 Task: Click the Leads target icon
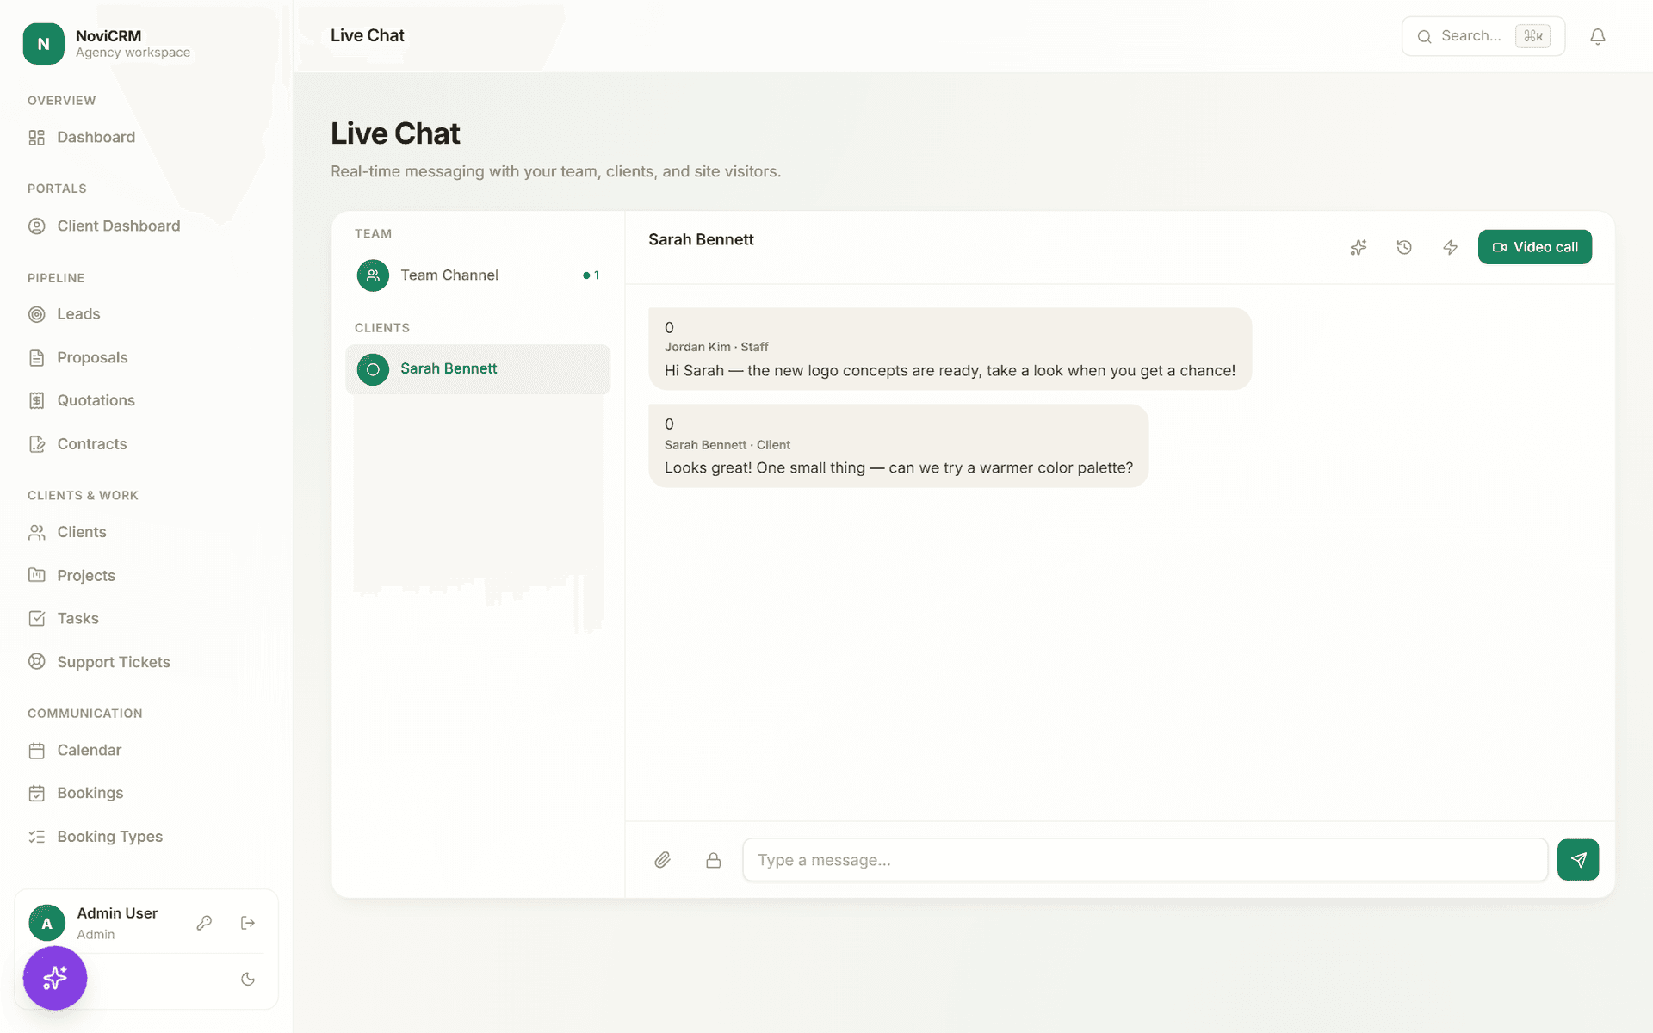pos(36,314)
